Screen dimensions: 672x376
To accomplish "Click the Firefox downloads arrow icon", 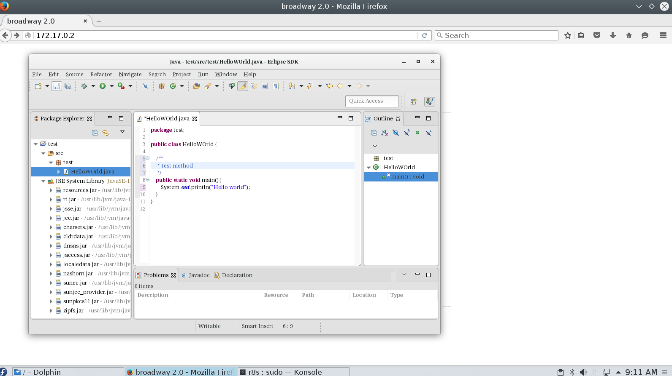I will pyautogui.click(x=613, y=35).
